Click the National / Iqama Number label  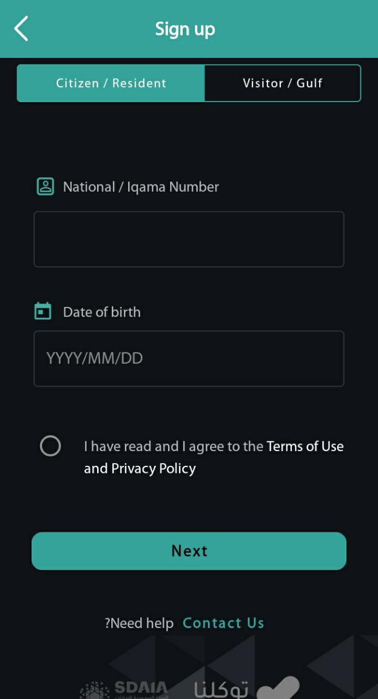pyautogui.click(x=141, y=187)
